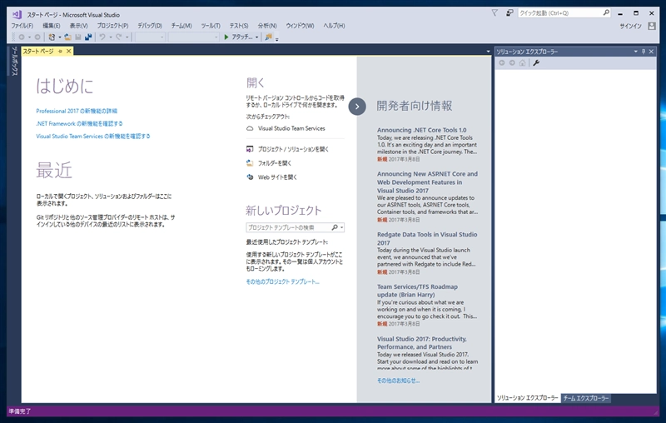
Task: Open the Navigate Backward history dropdown arrow
Action: click(x=29, y=37)
